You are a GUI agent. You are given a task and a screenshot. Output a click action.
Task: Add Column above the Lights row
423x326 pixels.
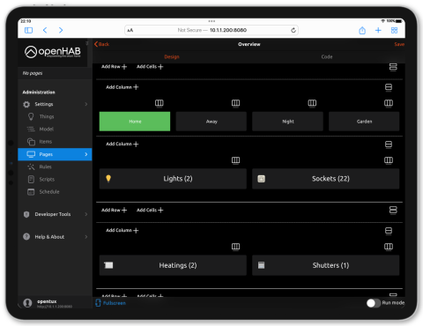click(x=122, y=144)
